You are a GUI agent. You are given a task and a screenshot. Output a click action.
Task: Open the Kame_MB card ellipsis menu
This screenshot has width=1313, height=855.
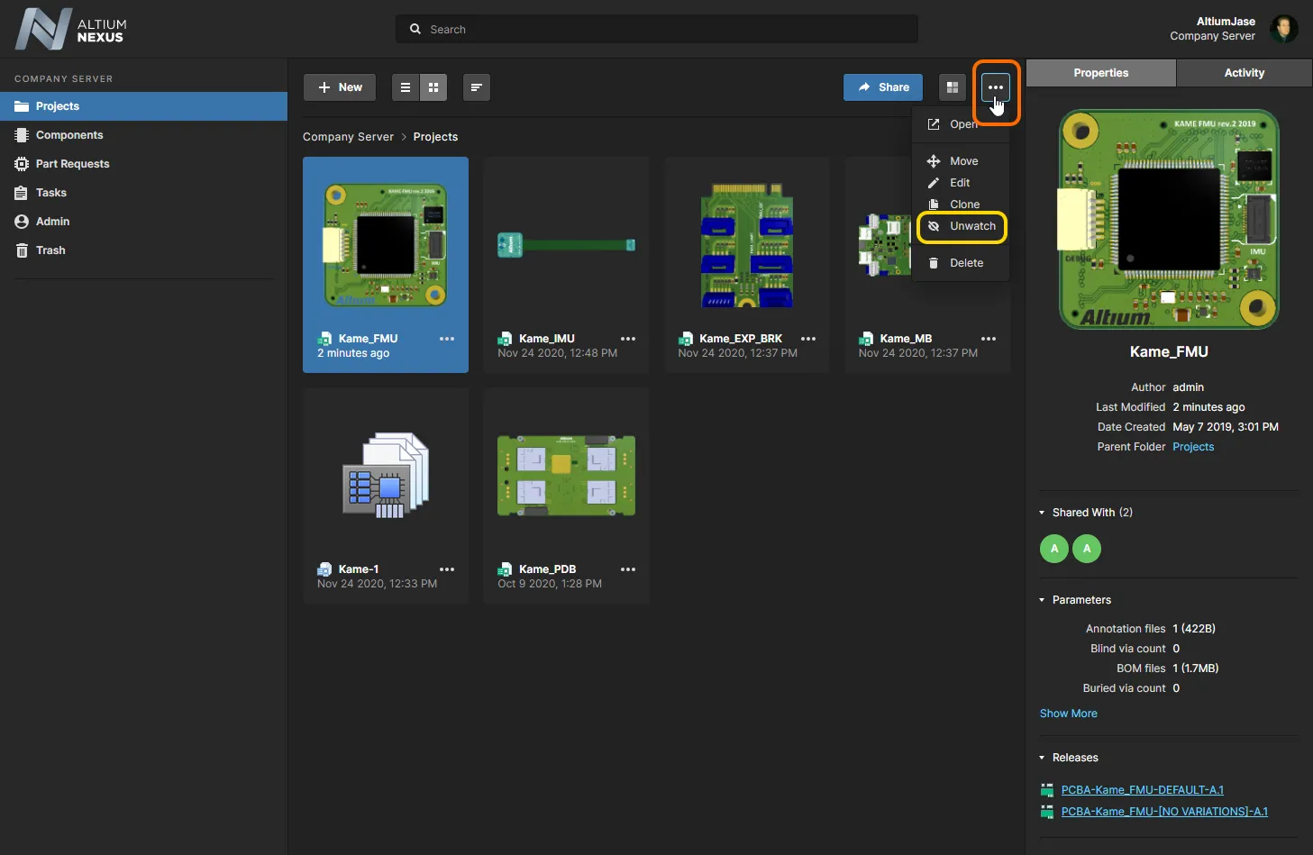pos(989,339)
